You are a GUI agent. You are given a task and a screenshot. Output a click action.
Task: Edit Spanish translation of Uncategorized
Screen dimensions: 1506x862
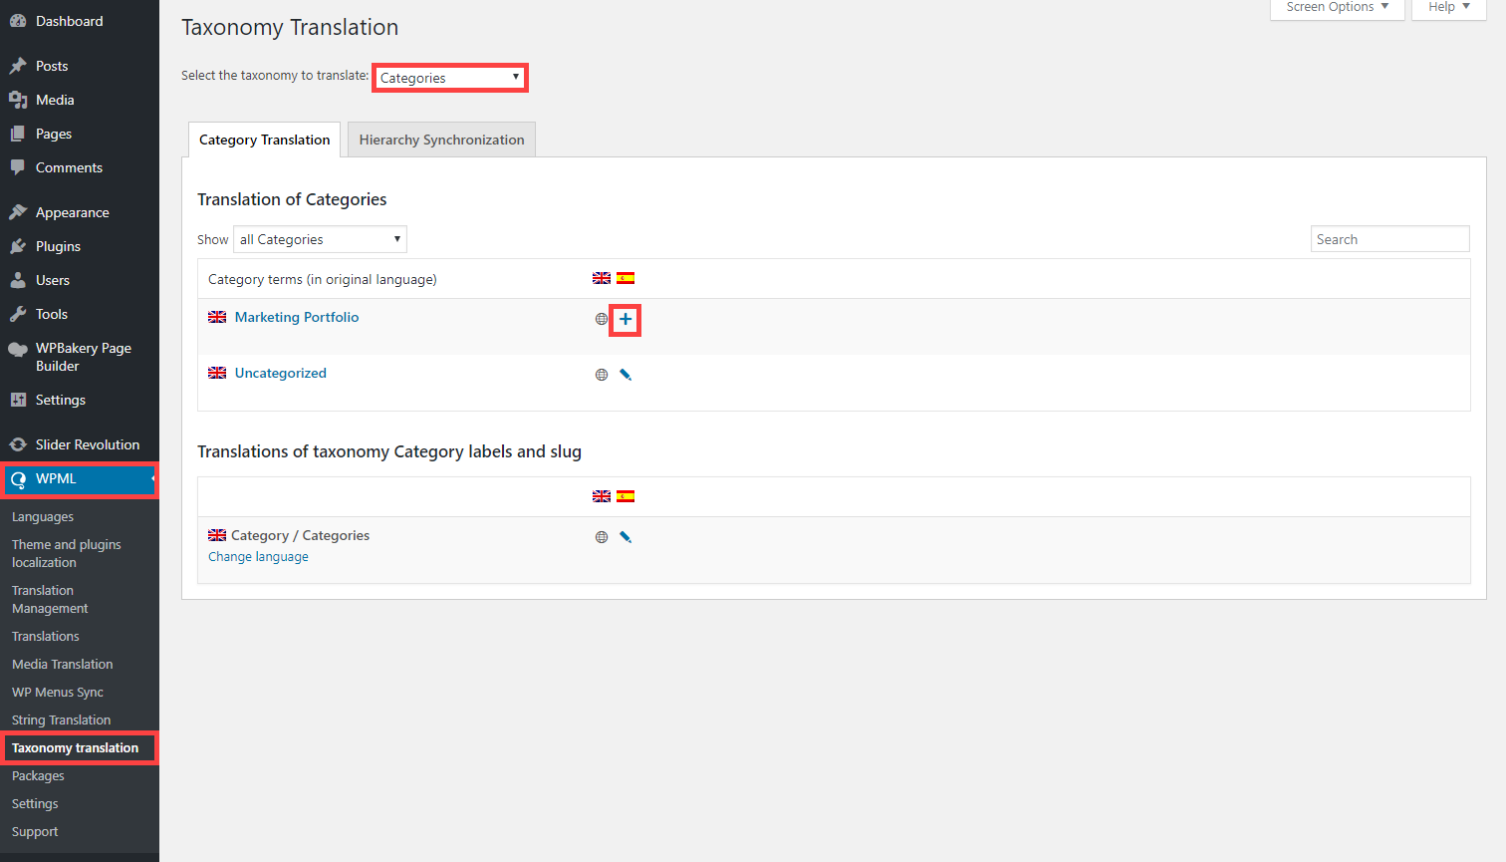tap(626, 375)
